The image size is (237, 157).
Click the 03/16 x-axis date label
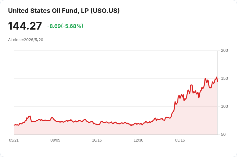(x=180, y=140)
